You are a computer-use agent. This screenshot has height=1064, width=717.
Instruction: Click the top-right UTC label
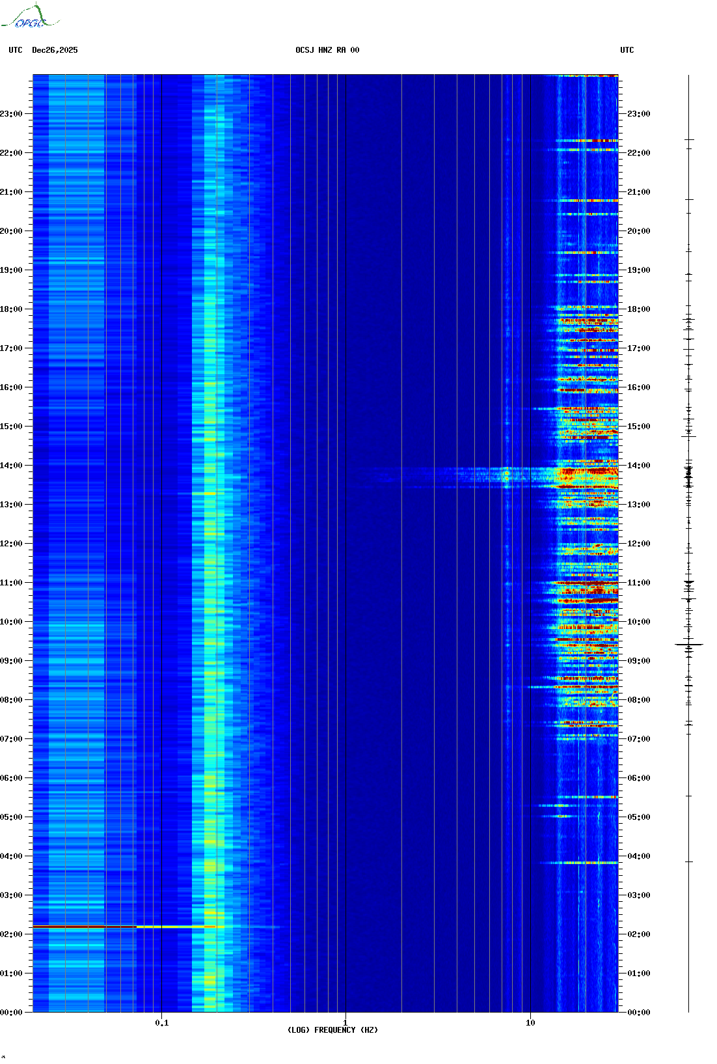pyautogui.click(x=627, y=50)
